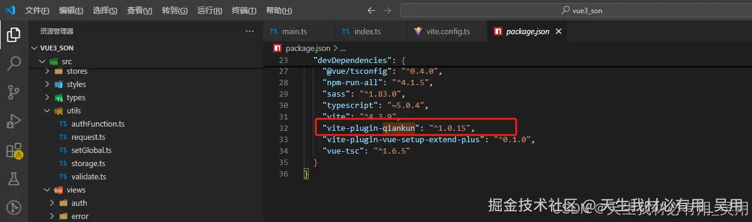This screenshot has height=222, width=752.
Task: Click the "npm-run-all" key
Action: click(x=353, y=83)
